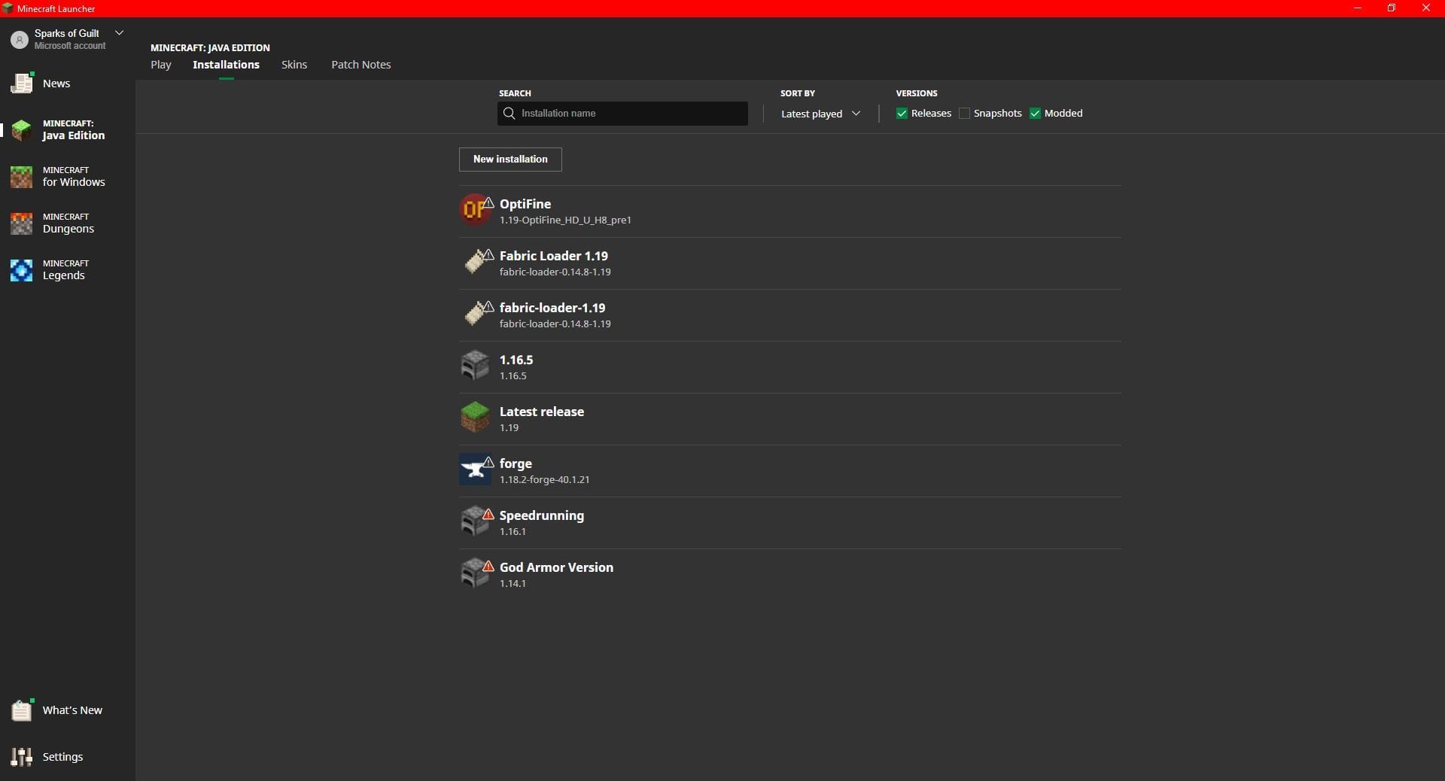Click the Latest release grass block icon

[474, 418]
